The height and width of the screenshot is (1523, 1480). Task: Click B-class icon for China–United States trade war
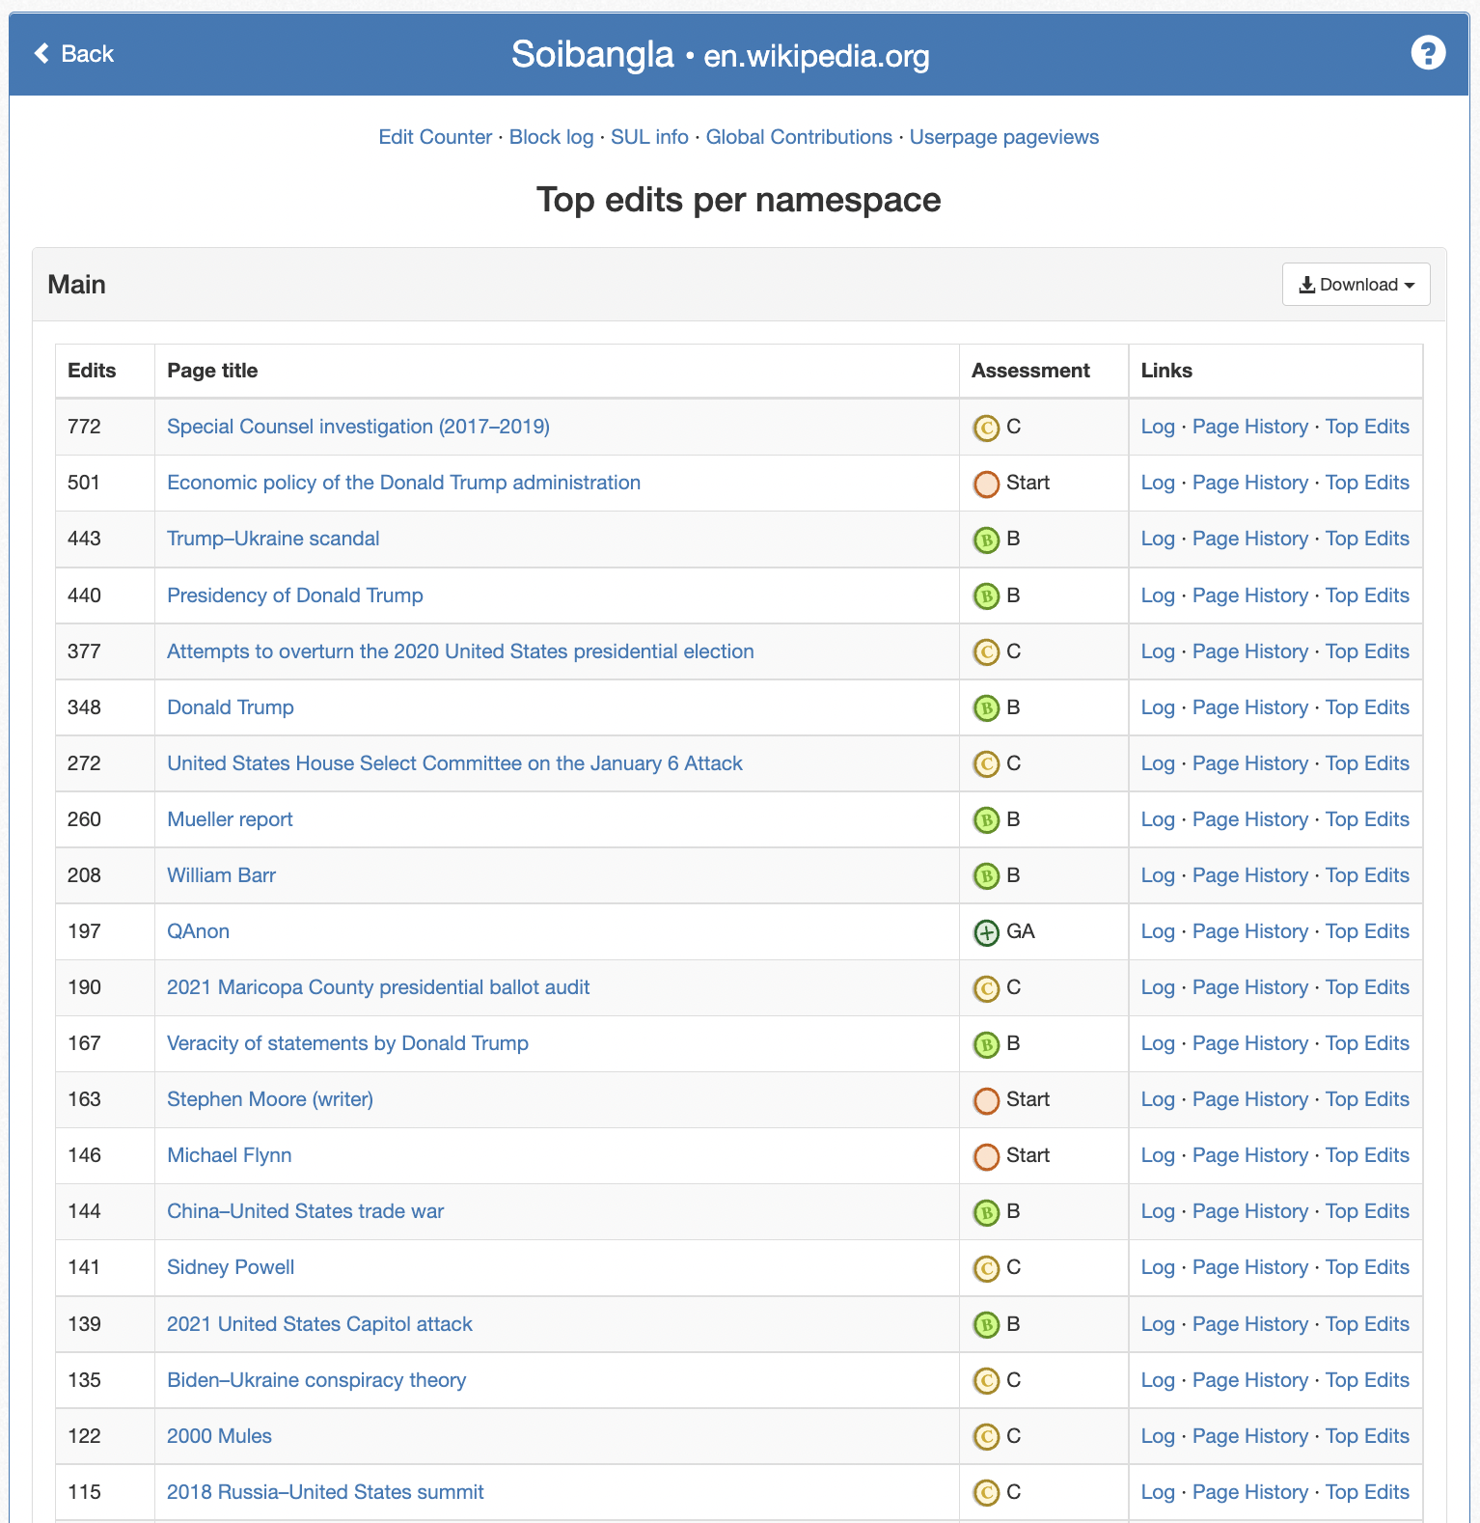986,1212
